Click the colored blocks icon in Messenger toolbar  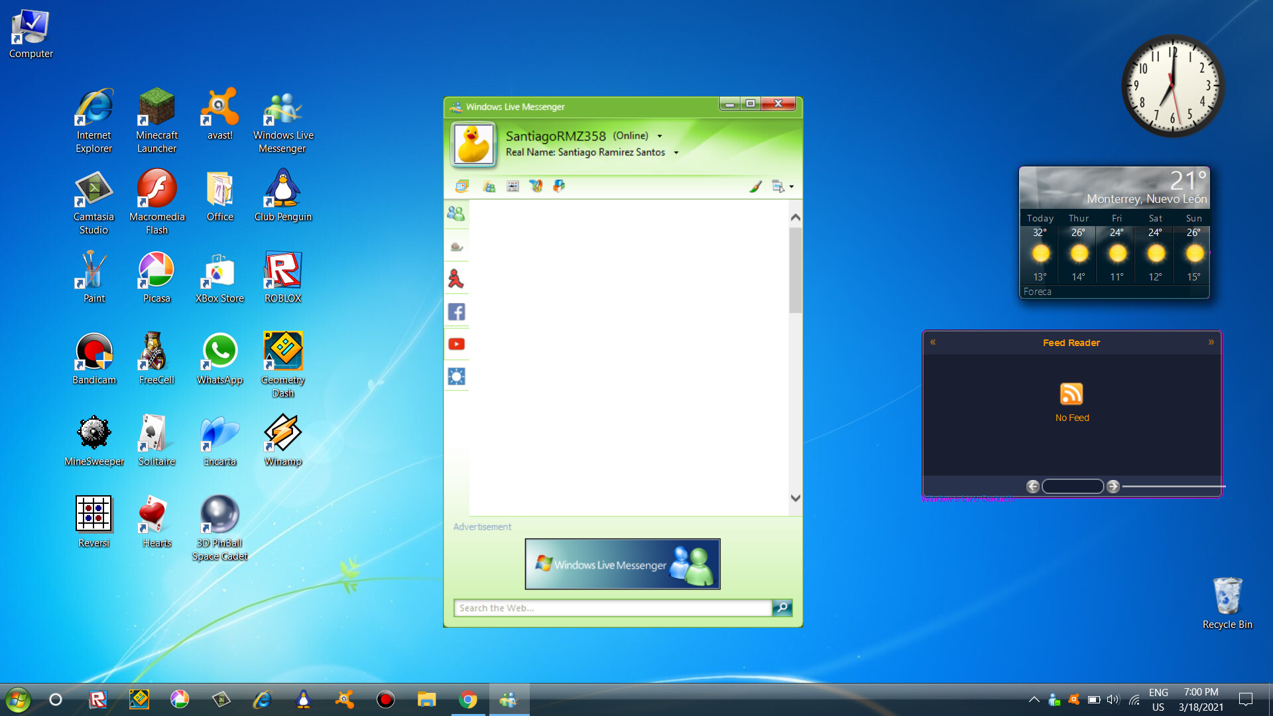[559, 186]
